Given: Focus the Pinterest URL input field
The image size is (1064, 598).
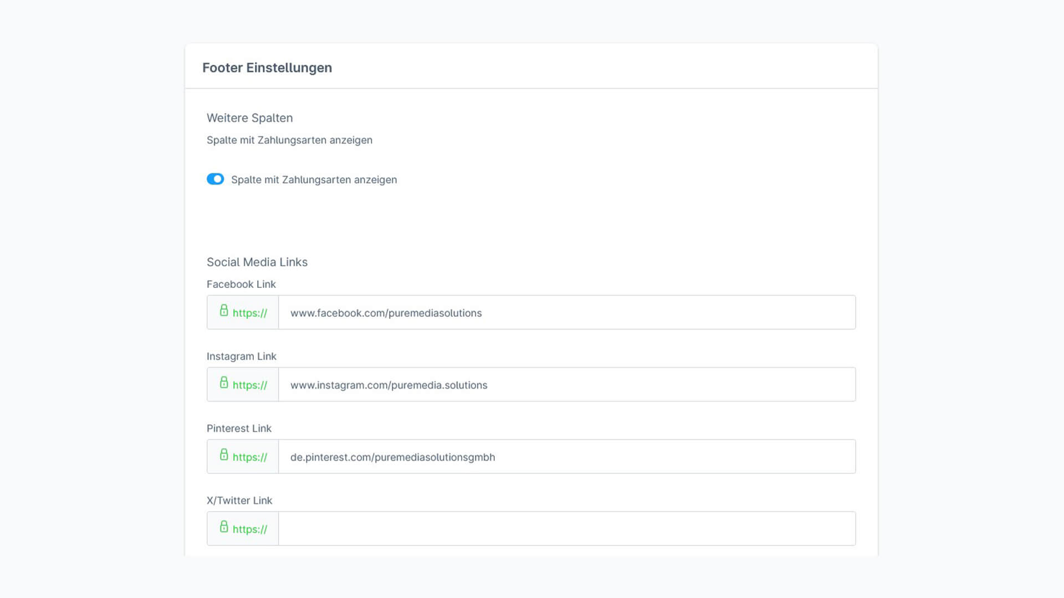Looking at the screenshot, I should (566, 456).
